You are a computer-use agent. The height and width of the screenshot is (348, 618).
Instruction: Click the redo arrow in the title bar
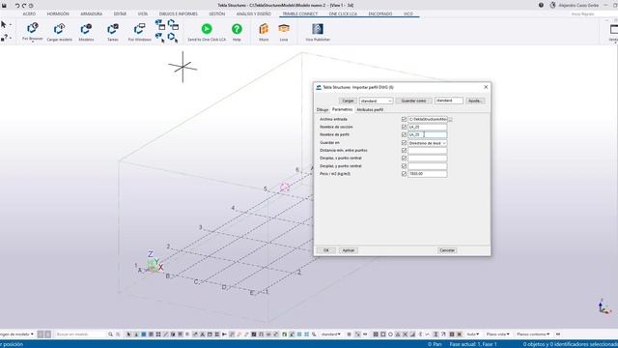coord(24,6)
